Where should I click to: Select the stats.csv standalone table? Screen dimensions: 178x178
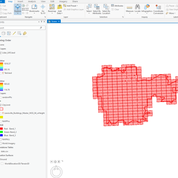(4, 151)
